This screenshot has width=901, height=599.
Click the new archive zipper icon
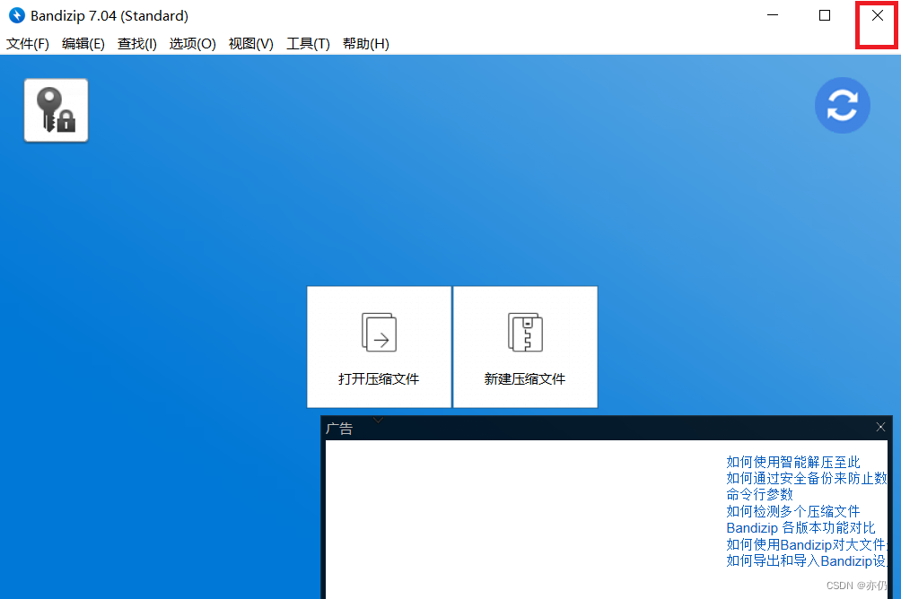[x=525, y=332]
